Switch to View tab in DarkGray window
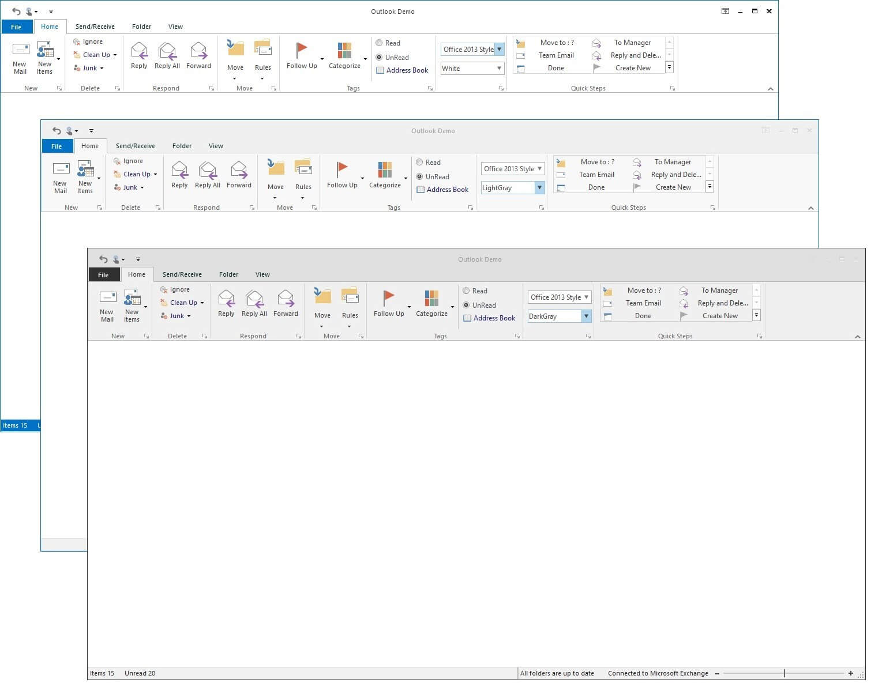886x698 pixels. 262,275
